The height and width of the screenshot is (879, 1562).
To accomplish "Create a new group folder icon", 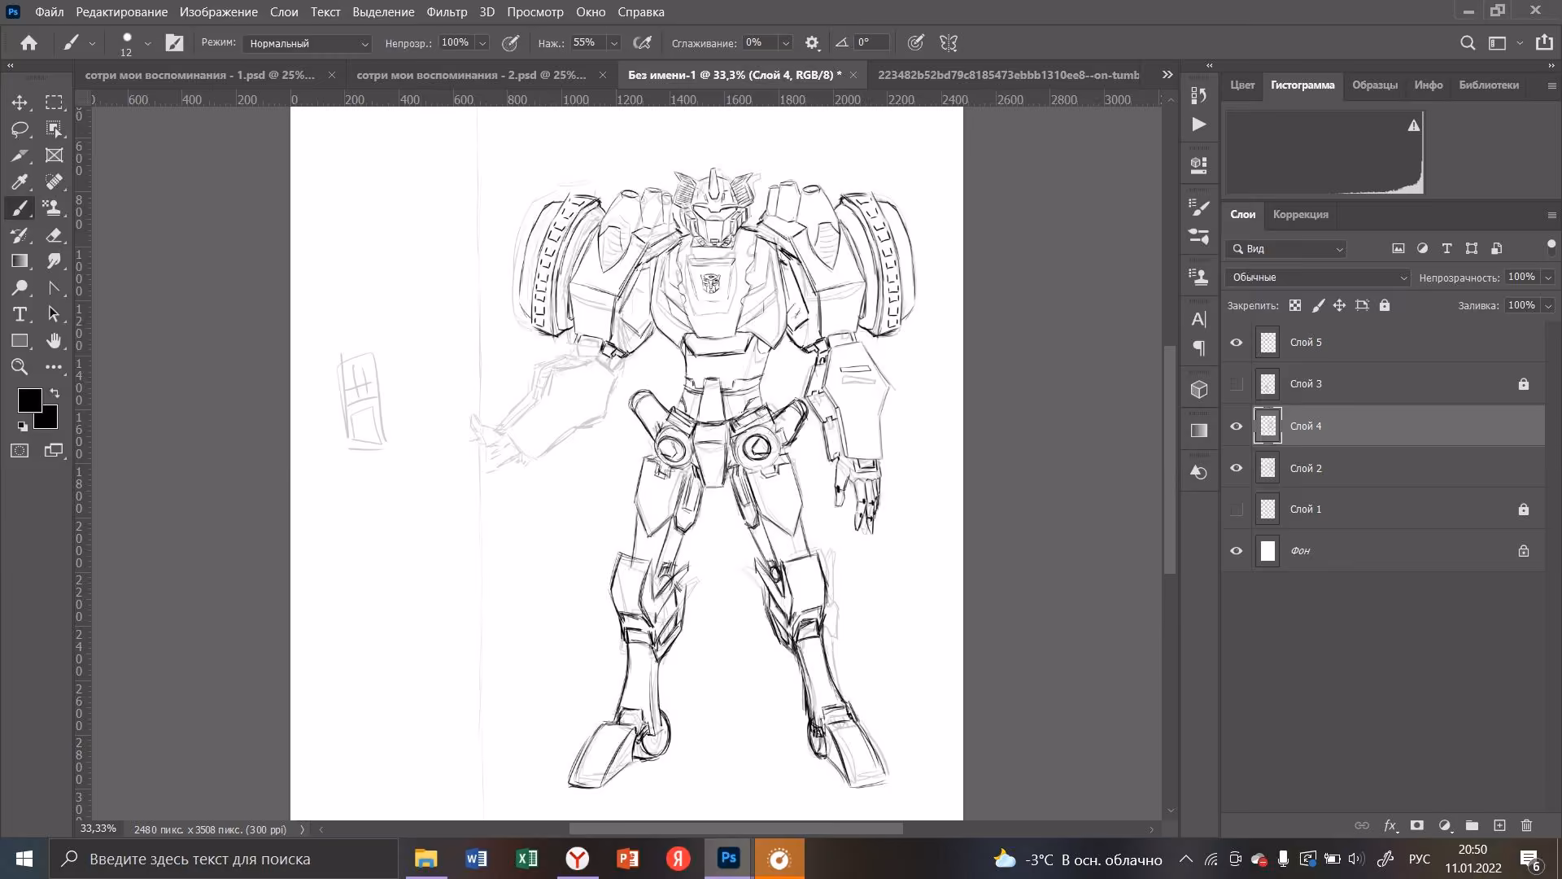I will coord(1472,825).
